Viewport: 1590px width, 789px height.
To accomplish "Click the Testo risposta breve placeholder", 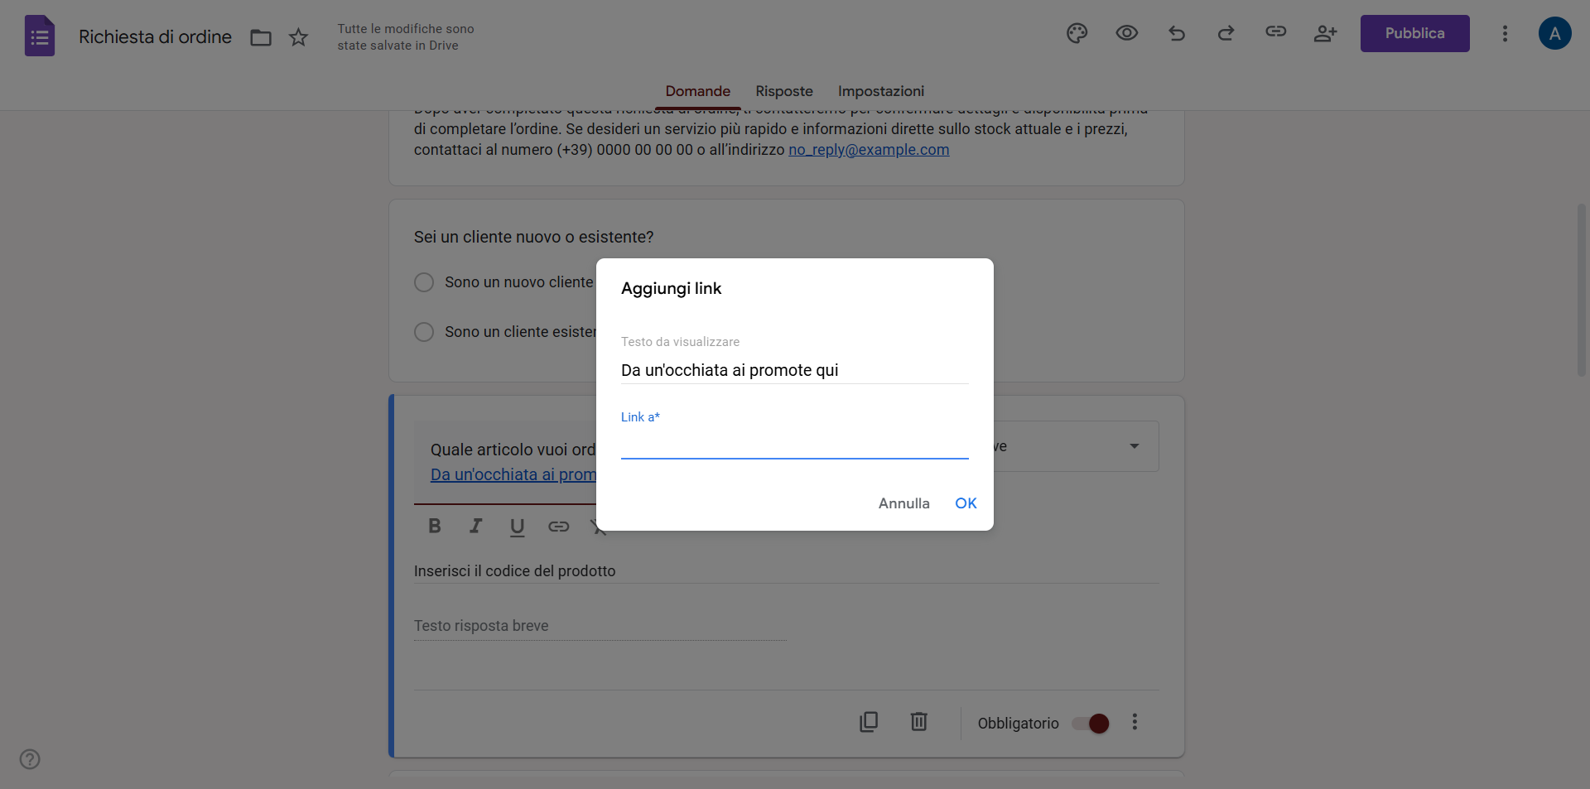I will point(481,626).
